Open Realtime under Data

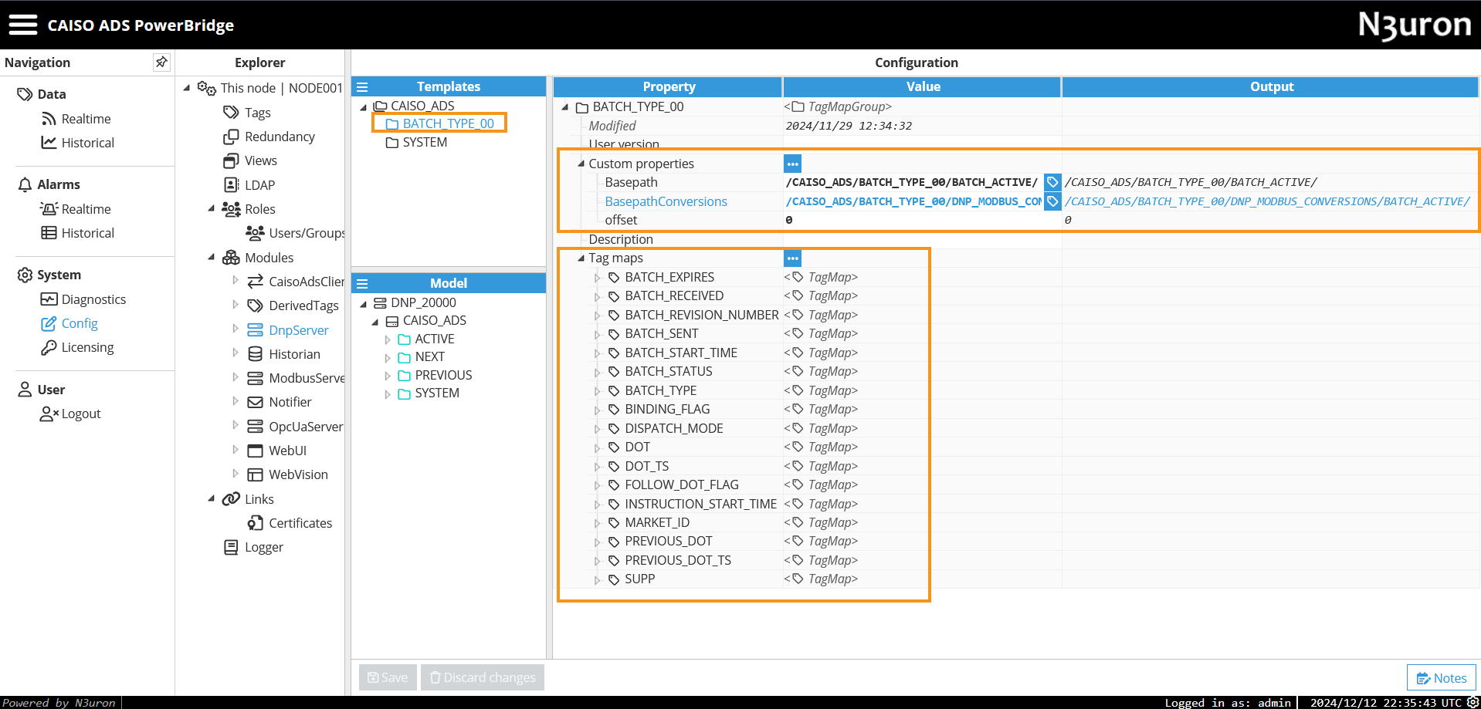click(86, 119)
